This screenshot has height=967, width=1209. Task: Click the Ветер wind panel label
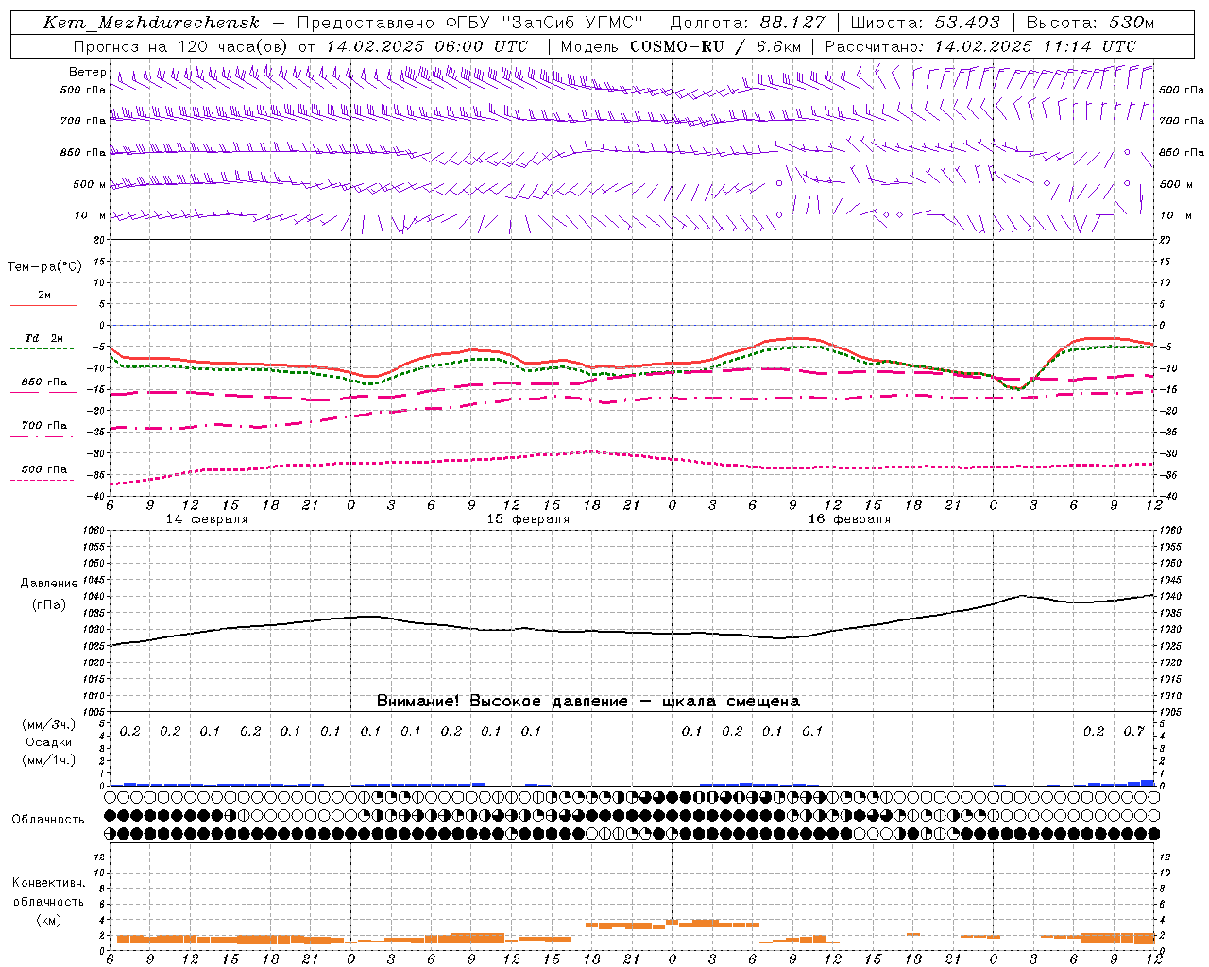[x=87, y=72]
